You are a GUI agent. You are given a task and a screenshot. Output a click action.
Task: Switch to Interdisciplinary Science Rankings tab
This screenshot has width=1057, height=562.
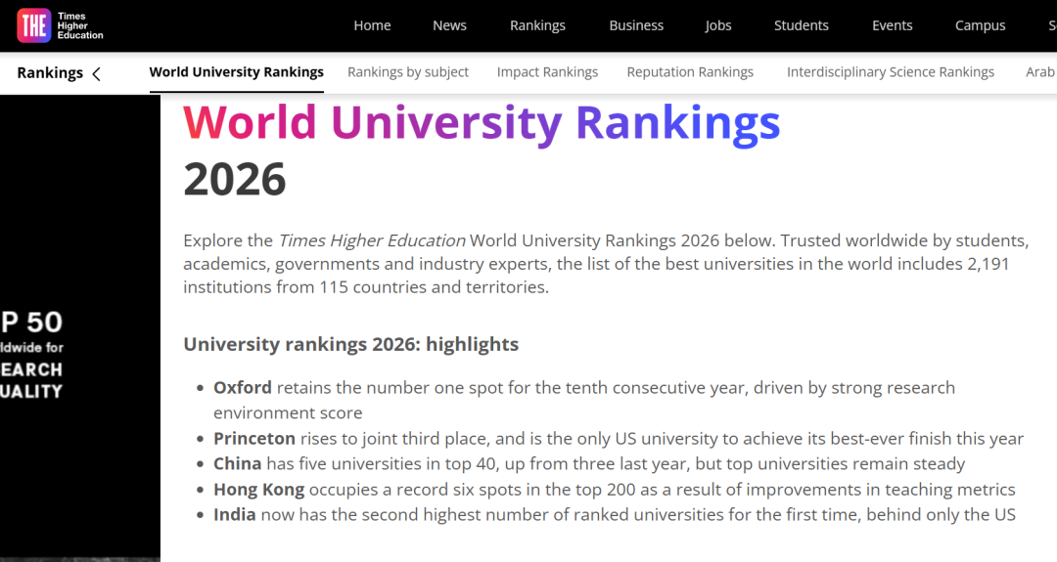pyautogui.click(x=891, y=72)
